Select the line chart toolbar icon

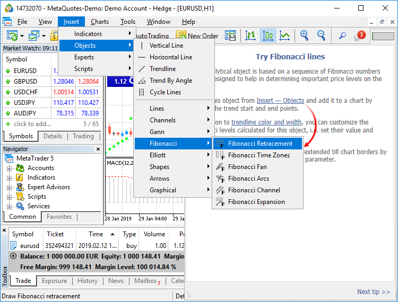pos(285,35)
